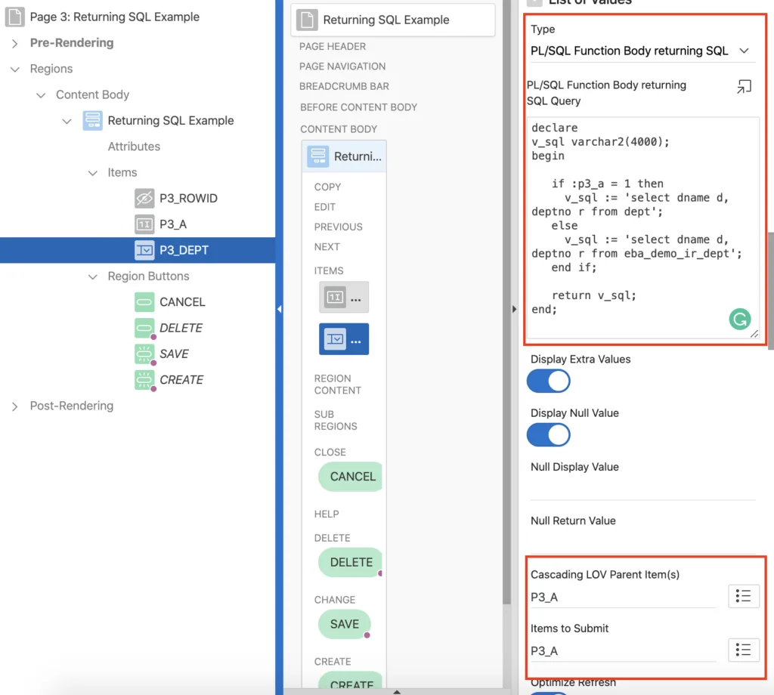Click Cascading LOV Parent Item(s) field with P3_A
Viewport: 774px width, 695px height.
(x=623, y=597)
